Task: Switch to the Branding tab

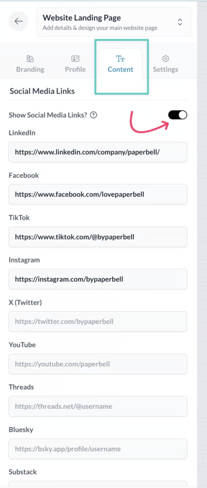Action: pos(30,64)
